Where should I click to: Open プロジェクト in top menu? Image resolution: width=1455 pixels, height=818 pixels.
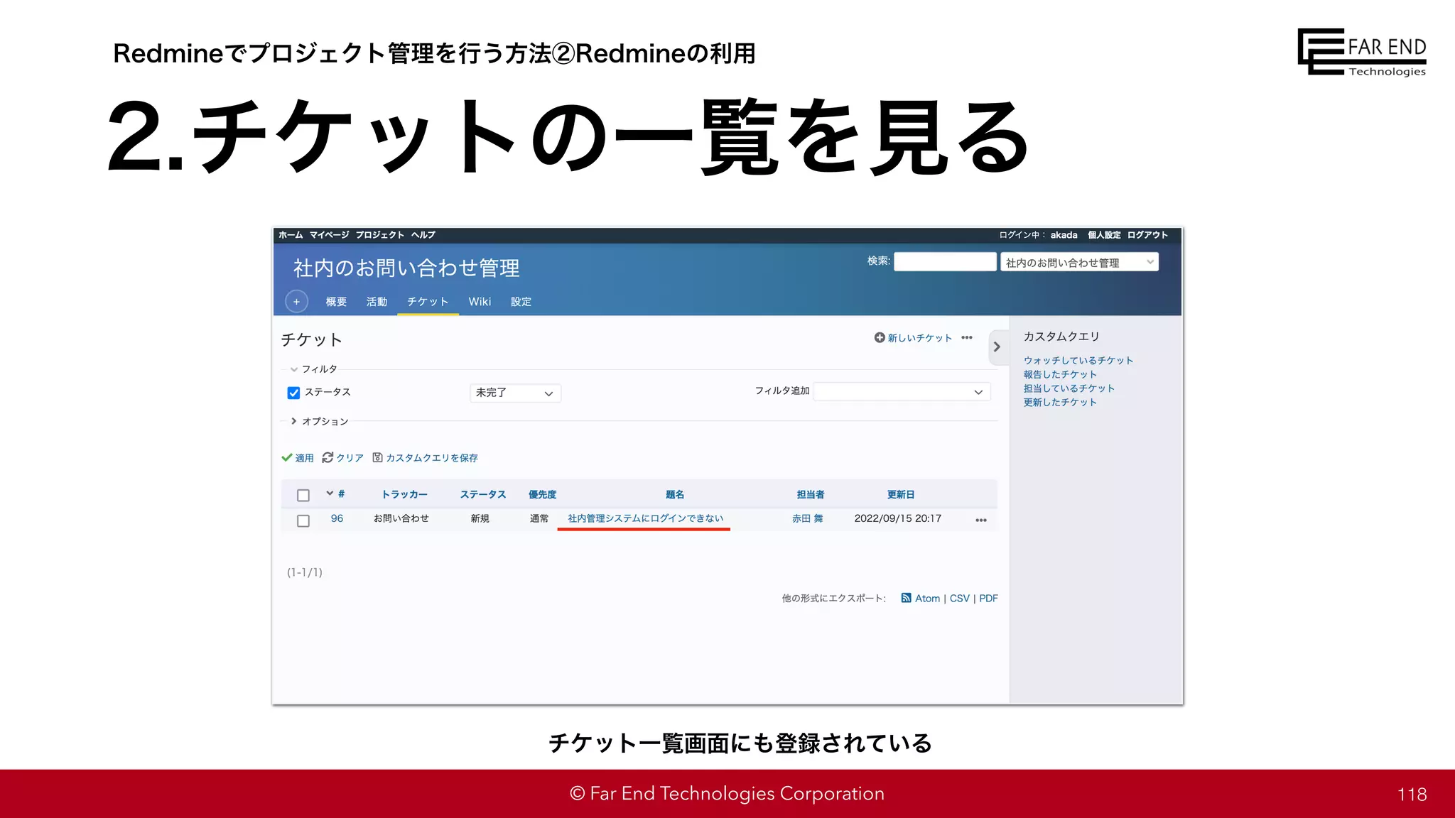tap(380, 235)
